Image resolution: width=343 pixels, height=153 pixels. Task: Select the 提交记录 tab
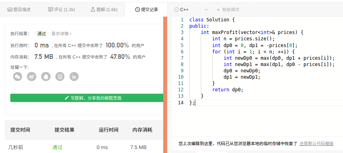click(146, 9)
